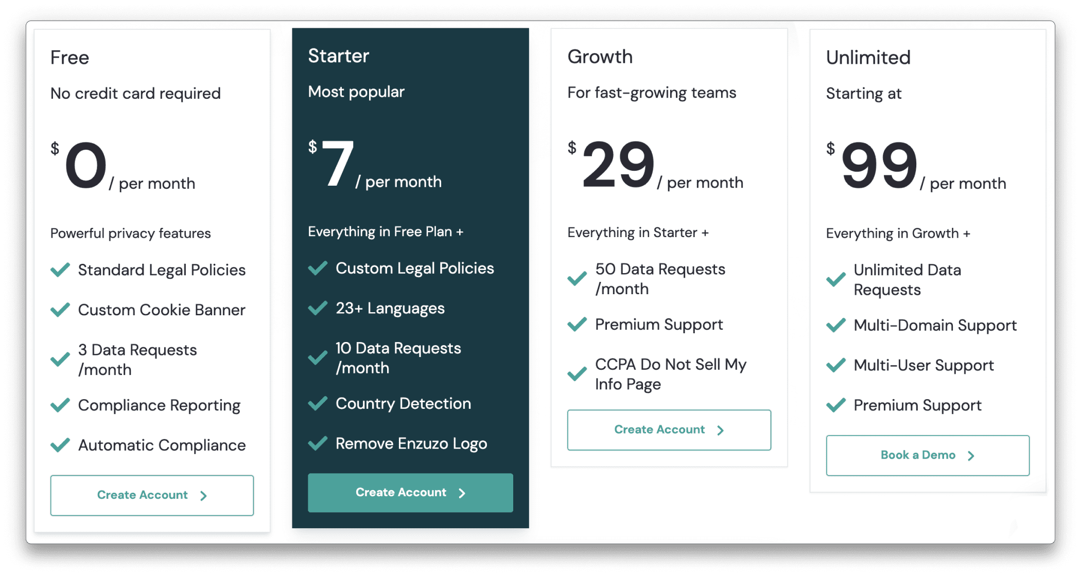Select the Starter plan card header
The height and width of the screenshot is (575, 1081).
(338, 56)
